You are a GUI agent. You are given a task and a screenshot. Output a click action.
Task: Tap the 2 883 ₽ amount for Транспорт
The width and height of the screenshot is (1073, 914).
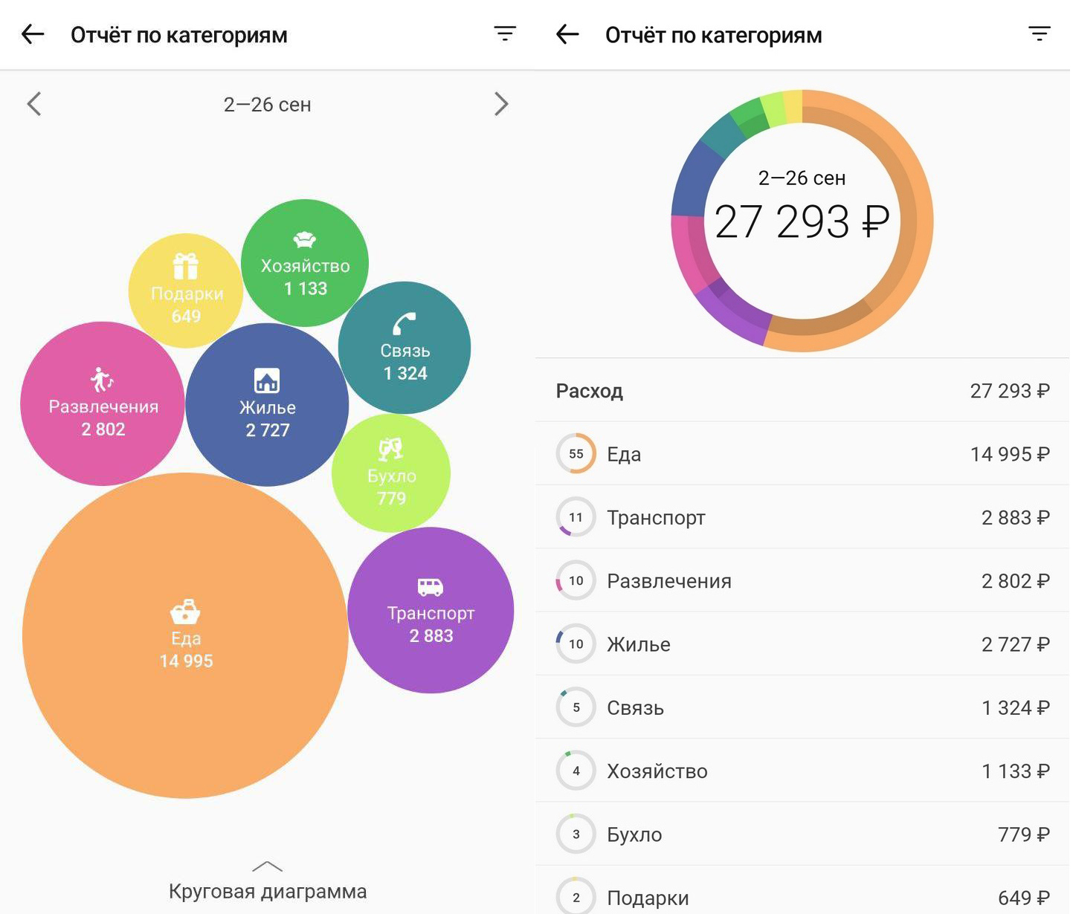1015,517
